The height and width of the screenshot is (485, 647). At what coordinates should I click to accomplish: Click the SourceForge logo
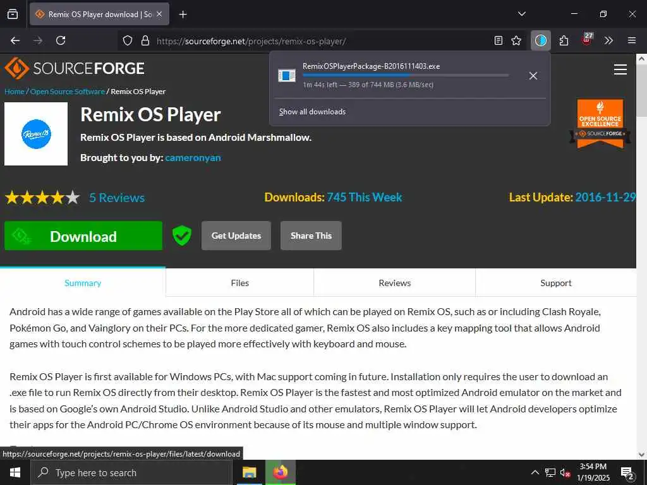coord(75,68)
